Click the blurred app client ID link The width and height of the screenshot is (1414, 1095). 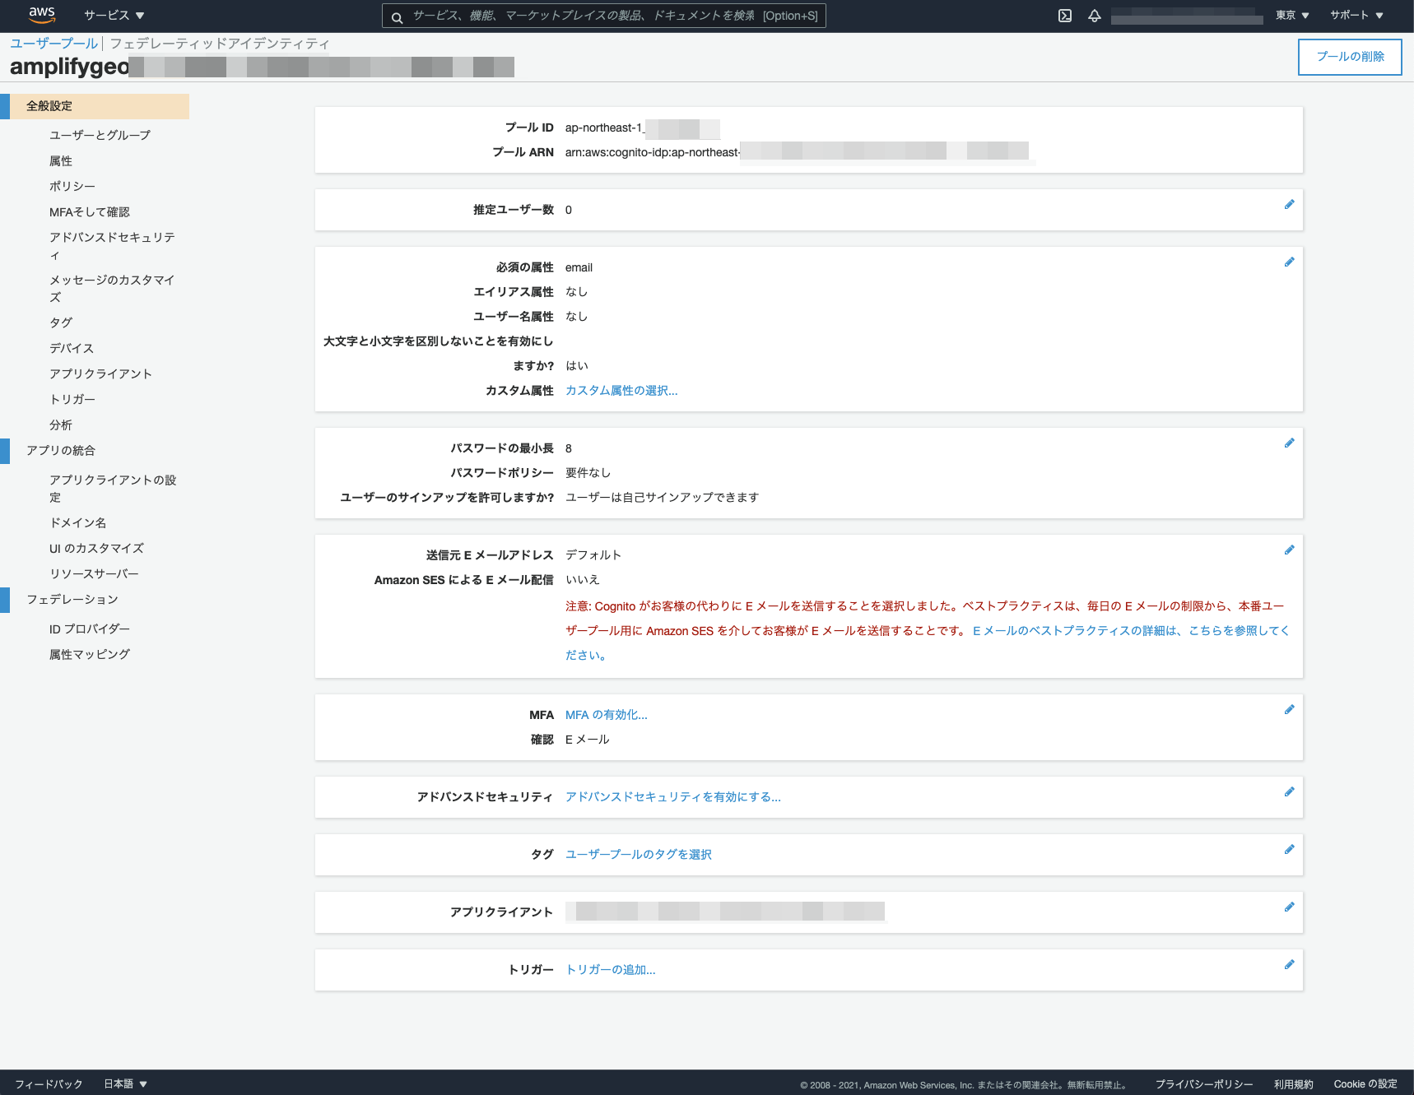point(725,912)
